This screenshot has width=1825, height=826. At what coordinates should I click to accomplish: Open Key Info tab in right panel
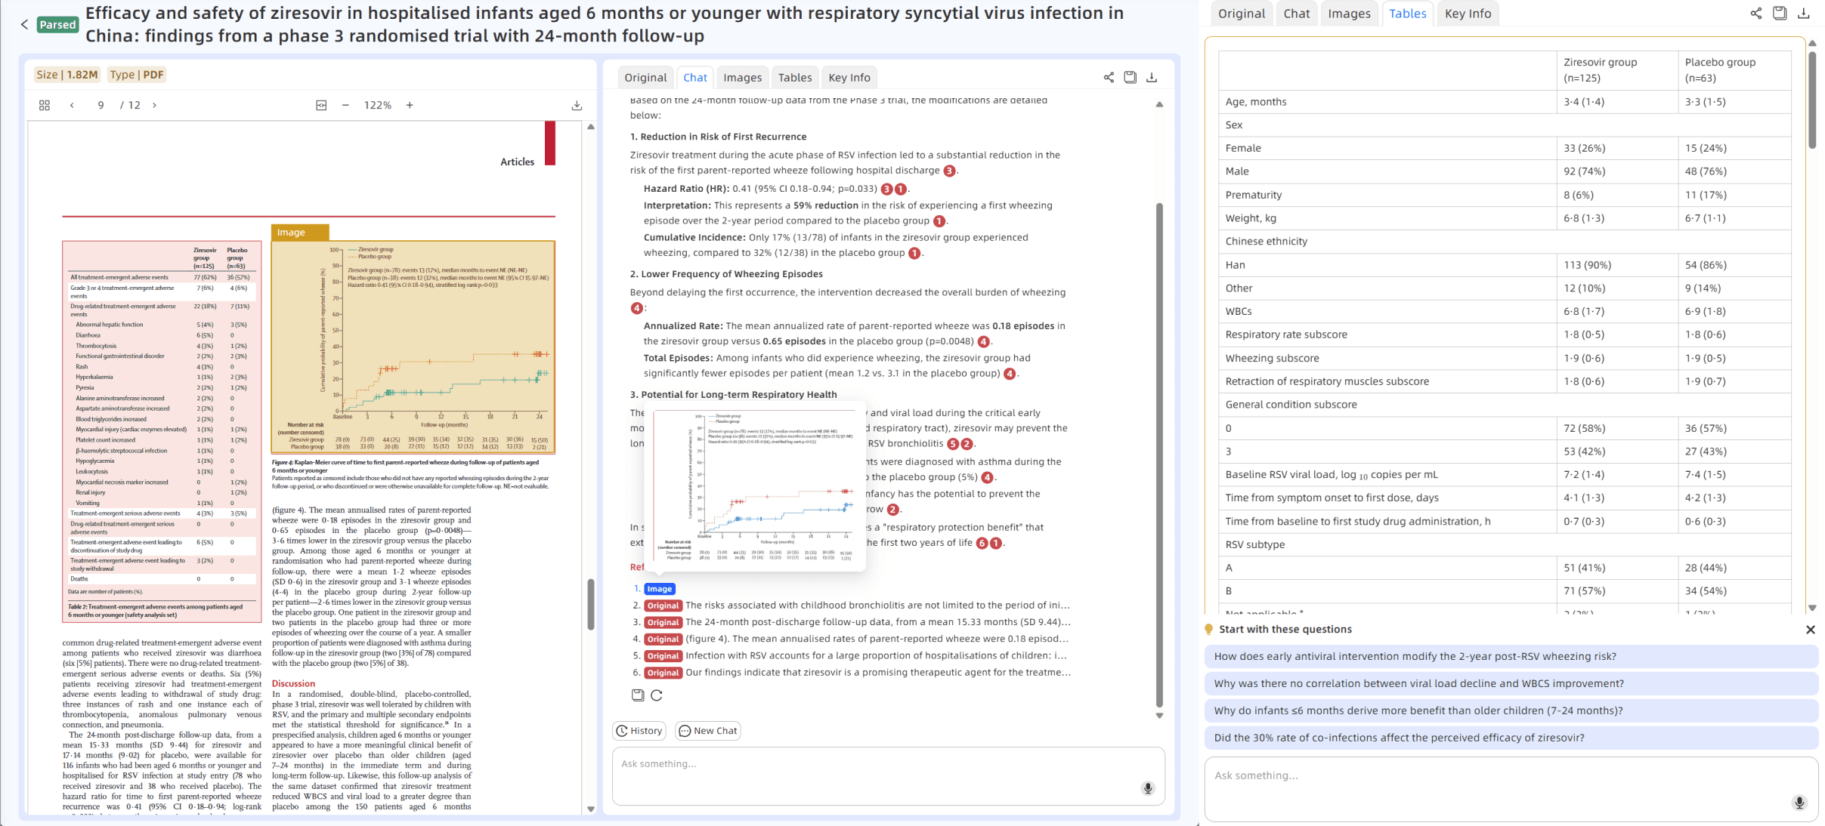1468,14
